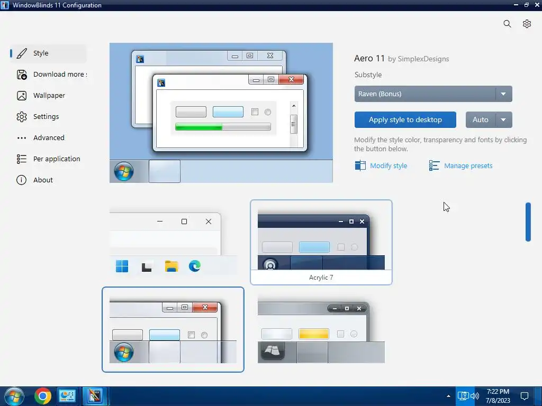Expand the Raven (Bonus) substyle dropdown
542x406 pixels.
(x=433, y=94)
